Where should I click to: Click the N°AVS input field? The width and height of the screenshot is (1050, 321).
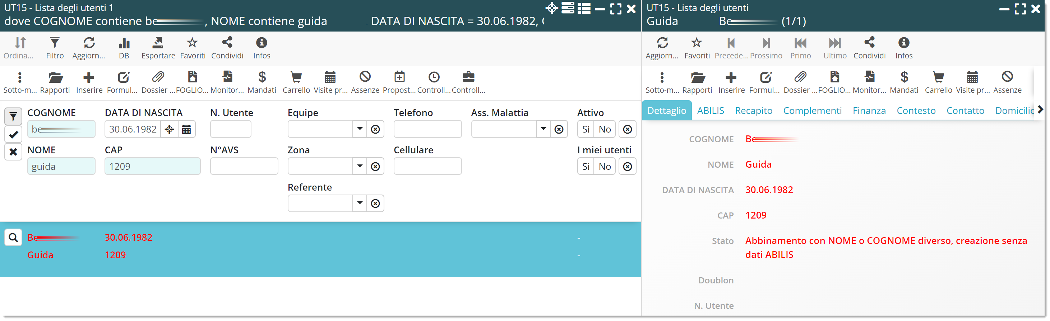pos(244,166)
